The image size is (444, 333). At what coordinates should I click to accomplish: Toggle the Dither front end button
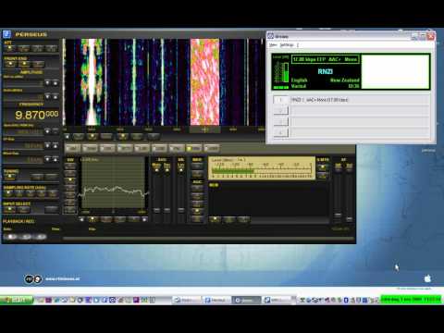[24, 64]
